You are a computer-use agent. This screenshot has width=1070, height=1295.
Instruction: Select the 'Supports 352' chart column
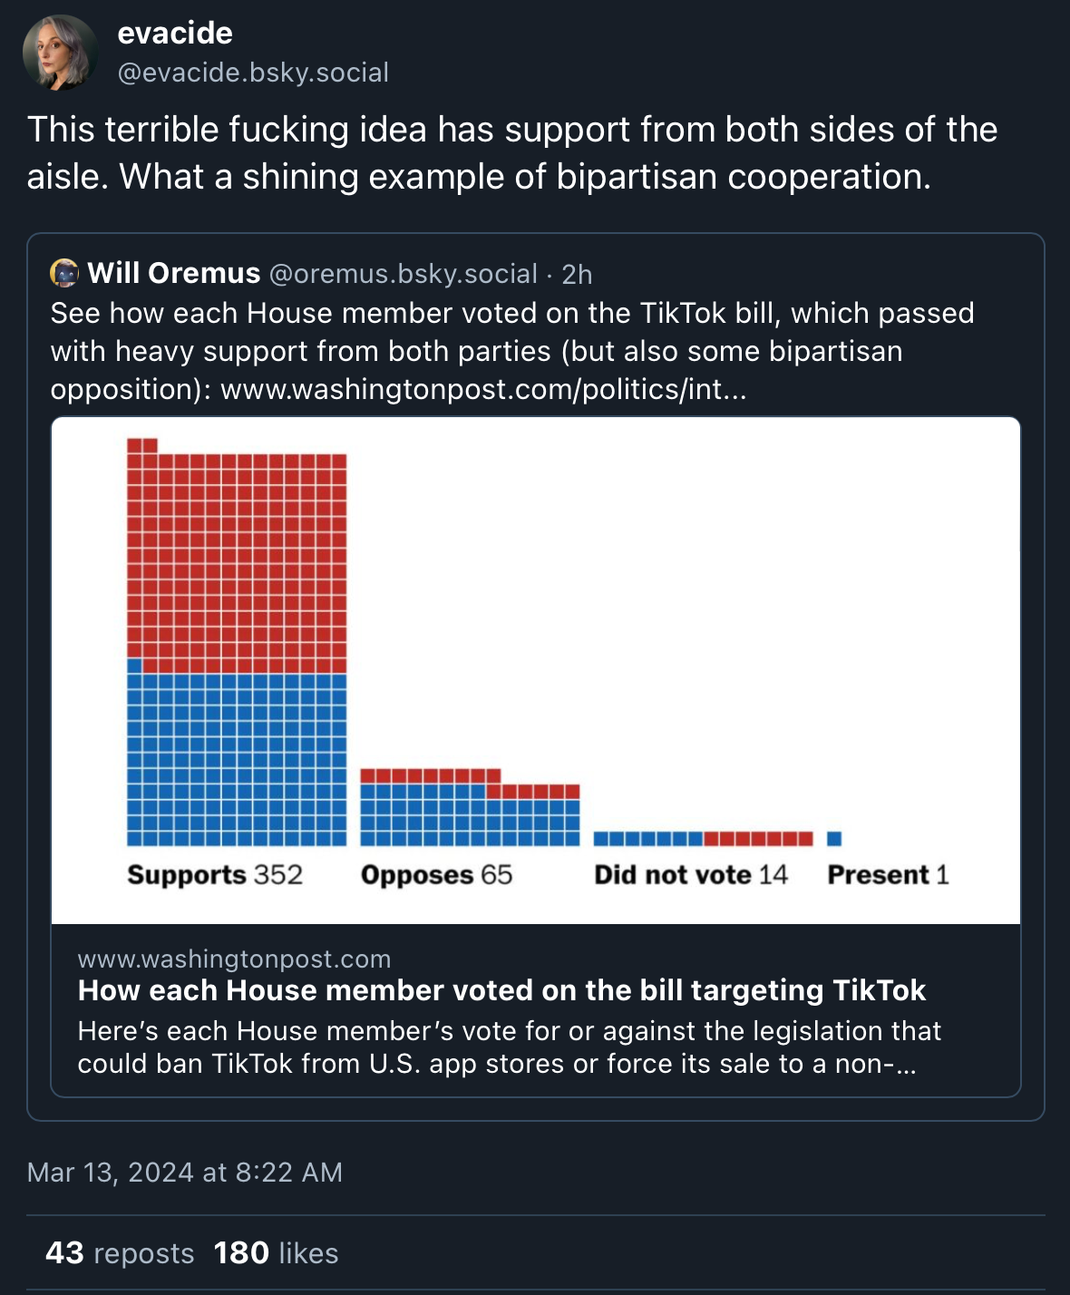[x=237, y=653]
